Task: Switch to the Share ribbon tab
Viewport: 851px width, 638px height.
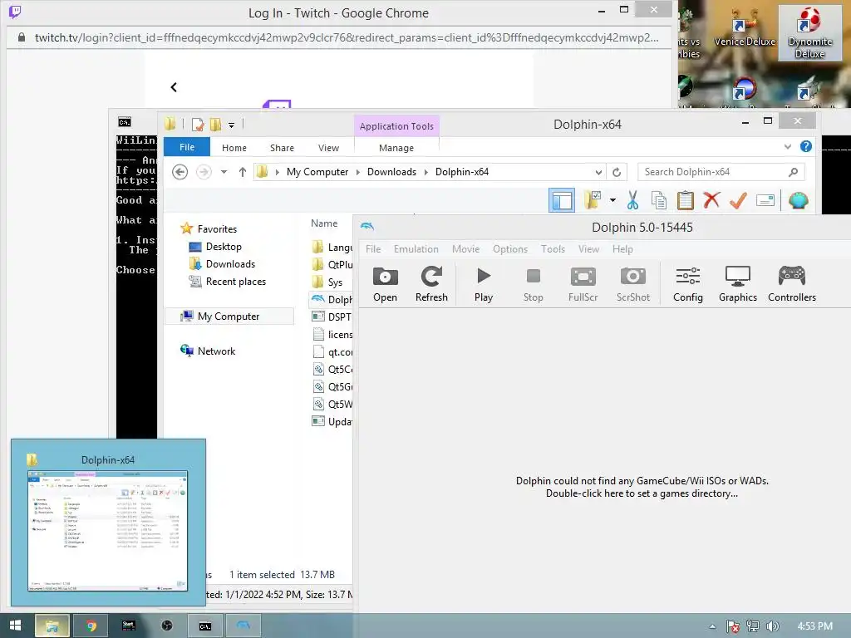Action: [x=282, y=148]
